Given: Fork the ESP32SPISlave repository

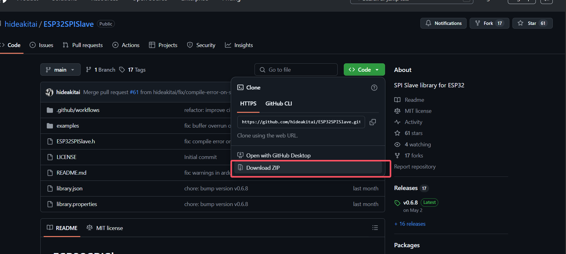Looking at the screenshot, I should tap(489, 23).
